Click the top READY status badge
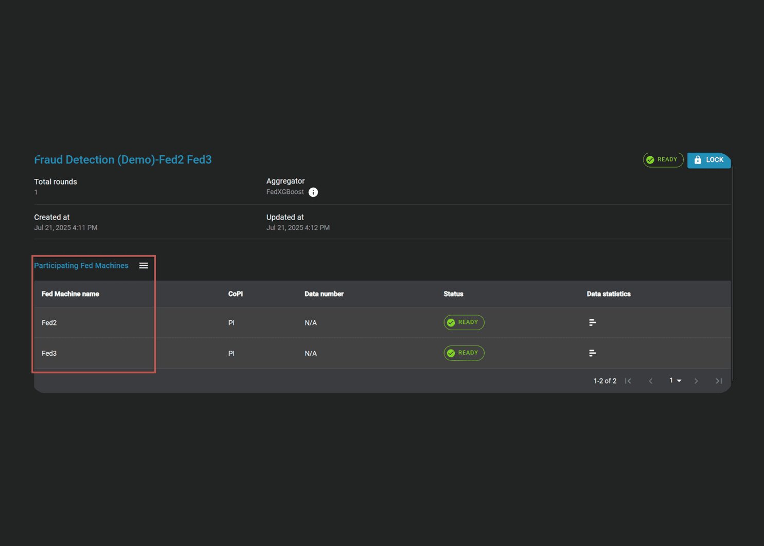 (x=663, y=160)
